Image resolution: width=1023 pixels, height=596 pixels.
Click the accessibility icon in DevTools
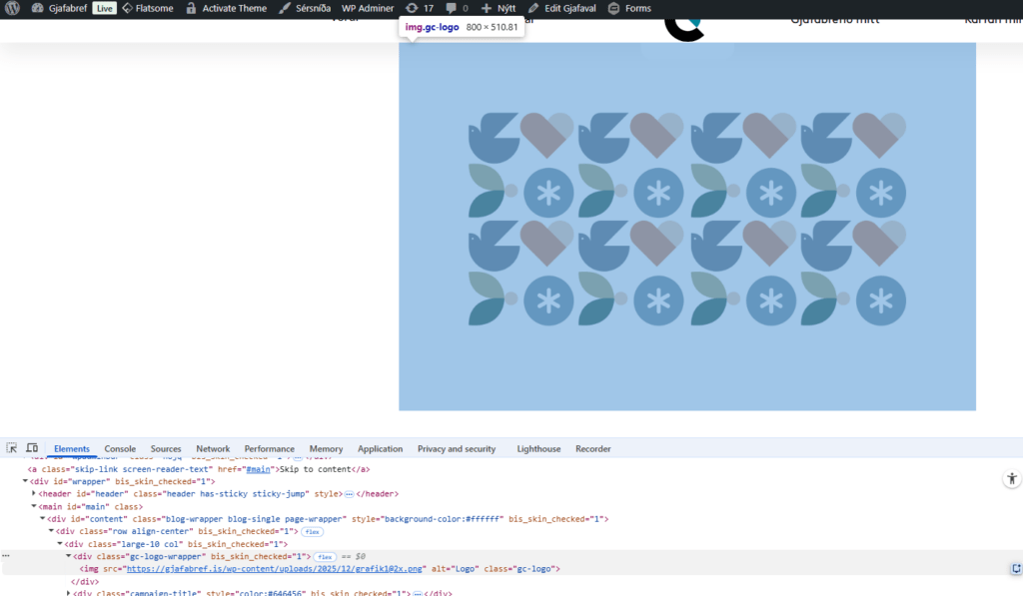tap(1011, 479)
